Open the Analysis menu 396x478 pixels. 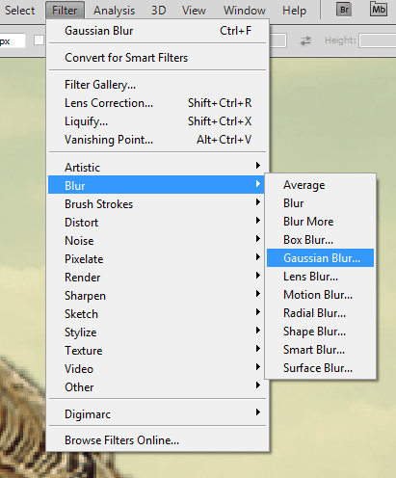114,11
